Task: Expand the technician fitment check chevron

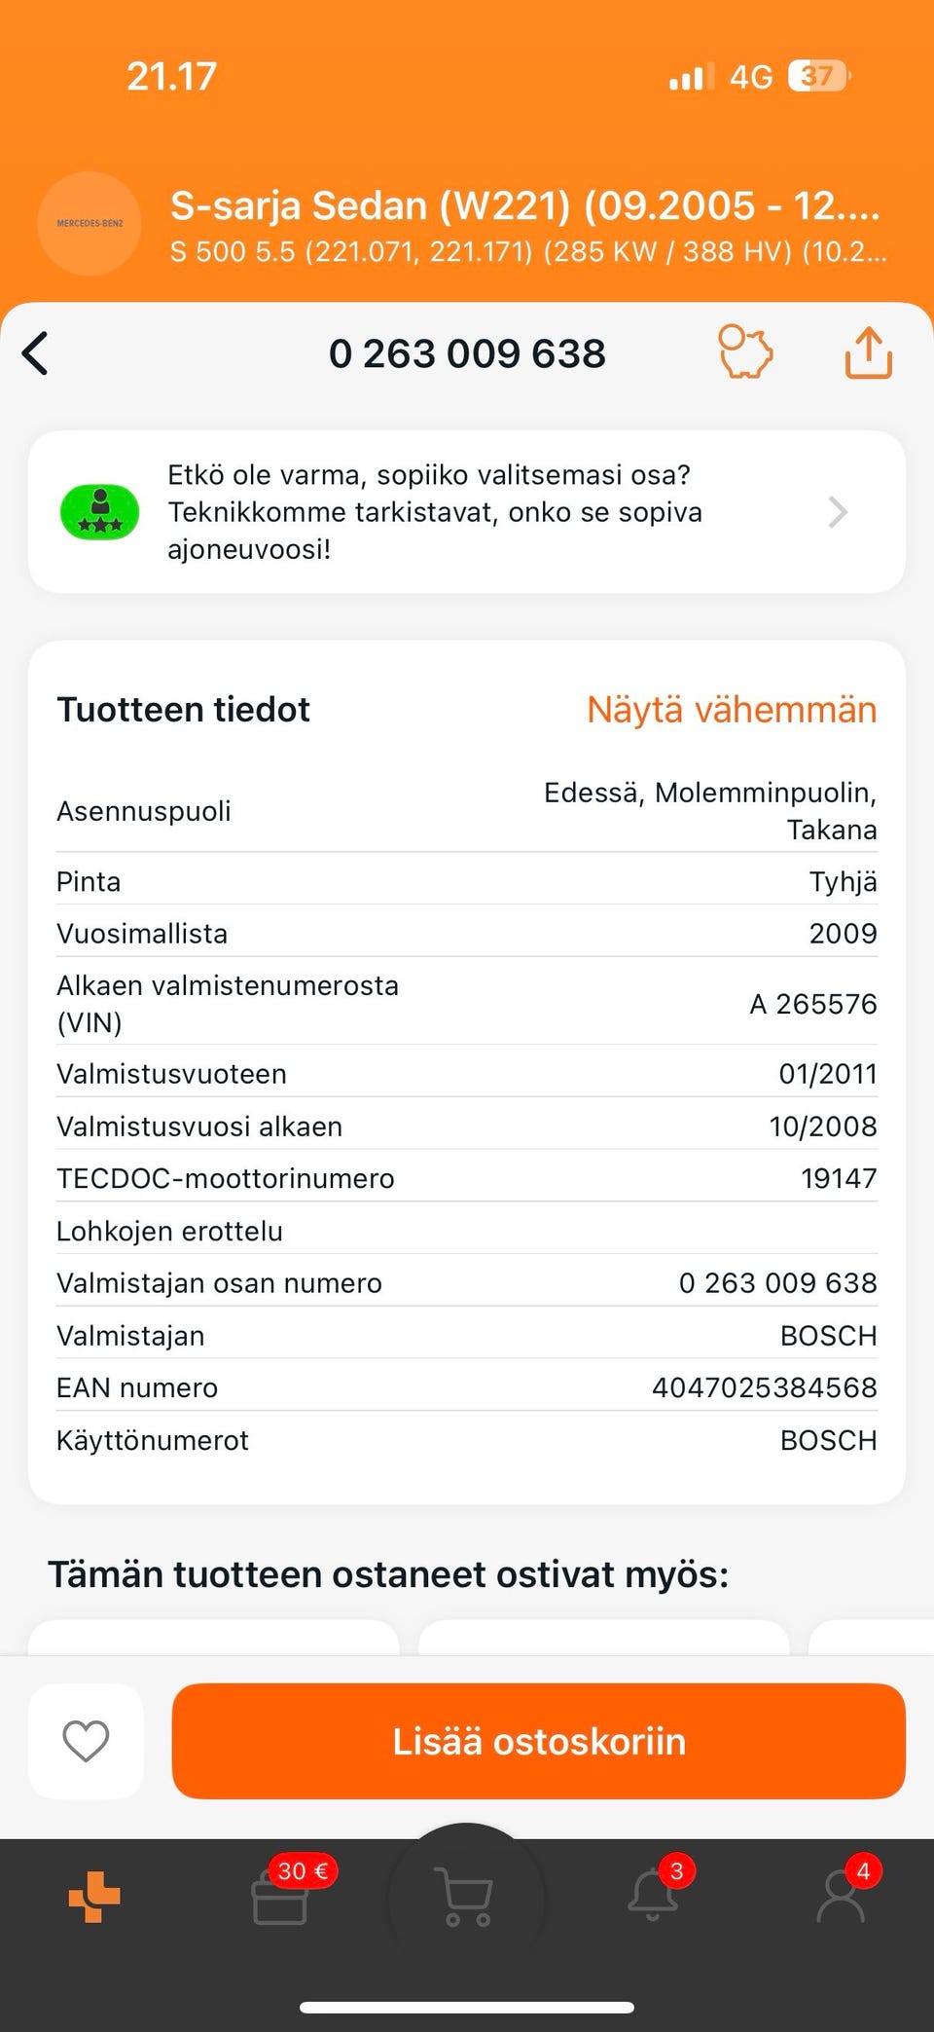Action: coord(838,512)
